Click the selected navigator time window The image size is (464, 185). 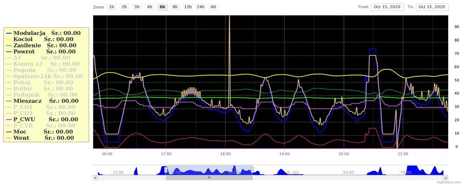pyautogui.click(x=209, y=170)
